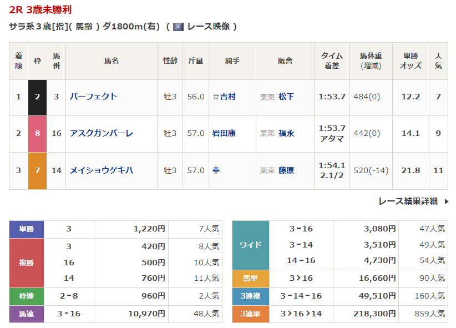The image size is (456, 328).
Task: Open jockey 岩田康 profile
Action: click(224, 133)
